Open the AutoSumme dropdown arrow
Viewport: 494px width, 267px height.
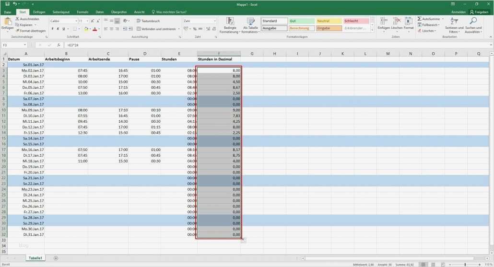click(443, 19)
